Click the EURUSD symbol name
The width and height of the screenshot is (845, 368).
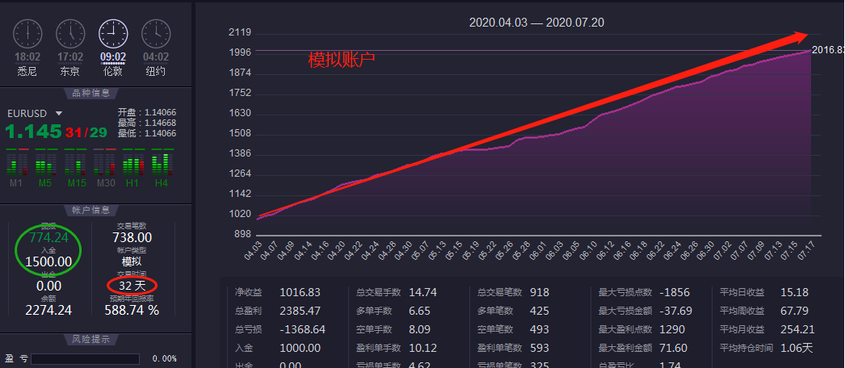point(27,114)
